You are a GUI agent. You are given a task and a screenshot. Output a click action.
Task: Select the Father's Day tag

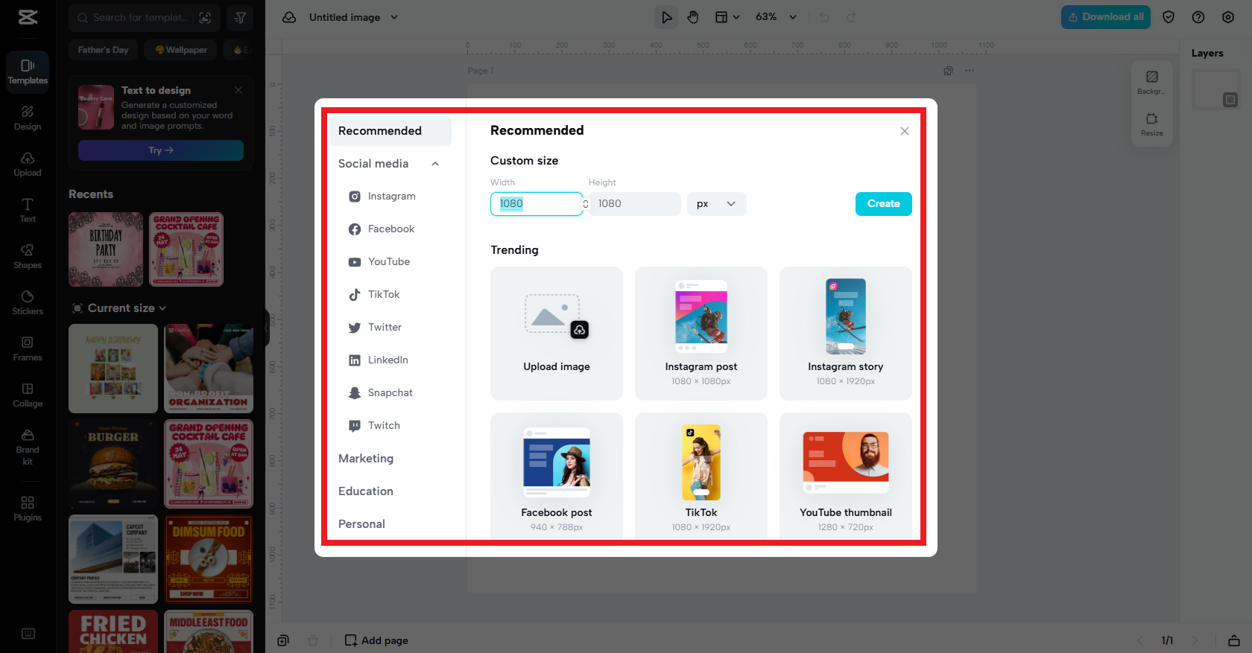click(x=103, y=50)
